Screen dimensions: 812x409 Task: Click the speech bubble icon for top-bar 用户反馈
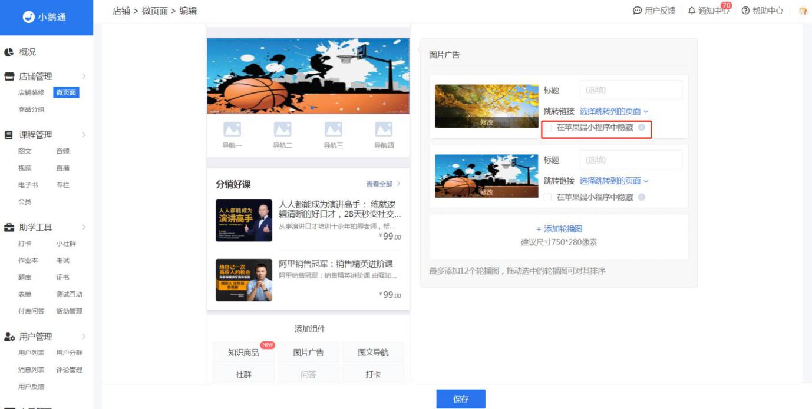click(637, 11)
